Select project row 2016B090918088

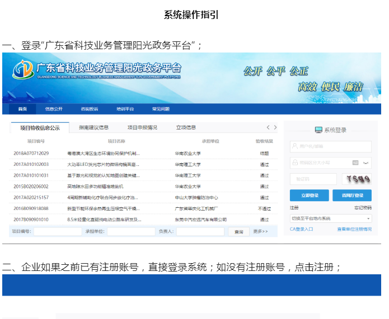pos(143,208)
